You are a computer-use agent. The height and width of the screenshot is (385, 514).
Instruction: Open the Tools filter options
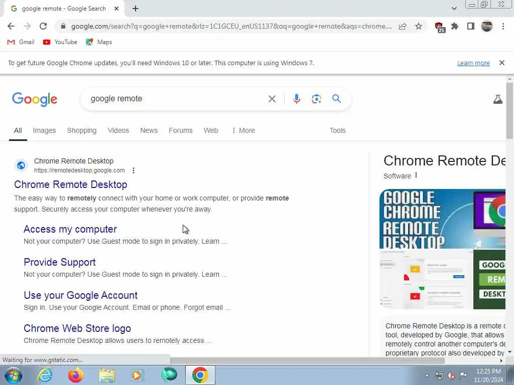pos(337,130)
